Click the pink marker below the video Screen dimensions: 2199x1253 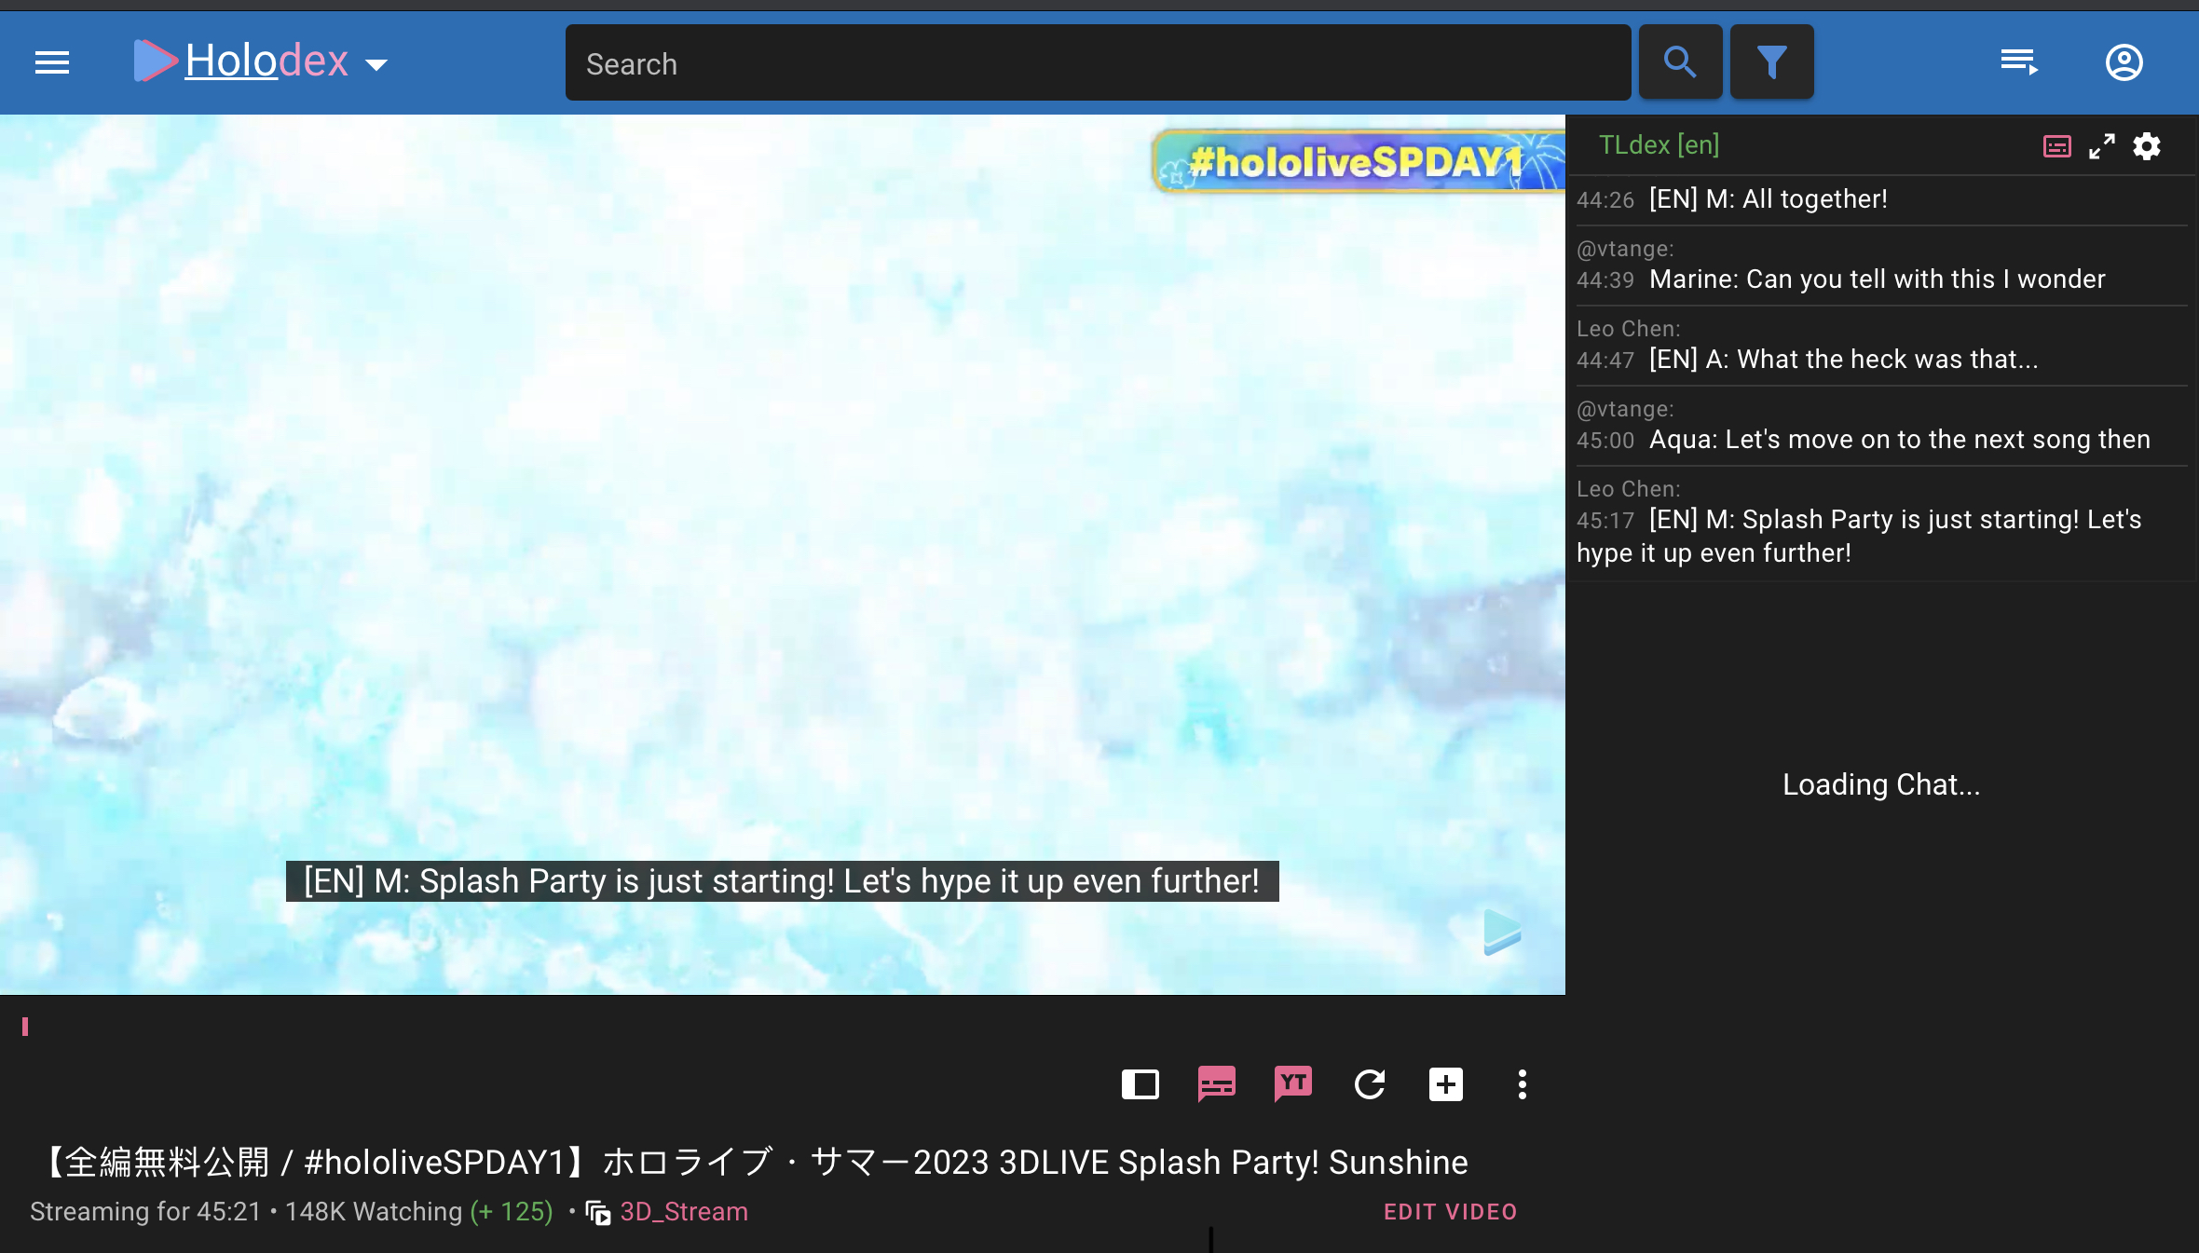coord(25,1027)
